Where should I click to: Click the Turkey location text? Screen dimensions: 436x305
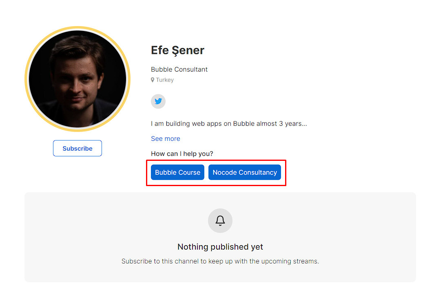coord(165,80)
